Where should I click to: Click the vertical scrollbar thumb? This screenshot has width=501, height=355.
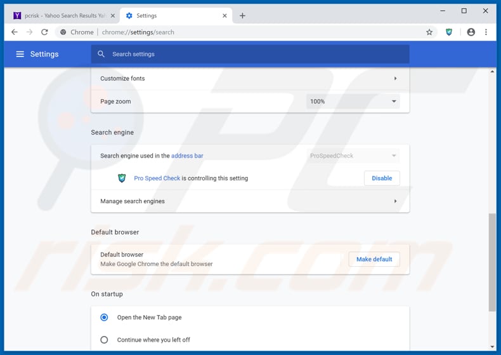[492, 262]
